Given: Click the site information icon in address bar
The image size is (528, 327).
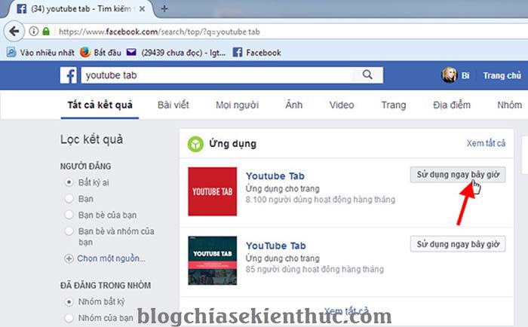Looking at the screenshot, I should (33, 32).
